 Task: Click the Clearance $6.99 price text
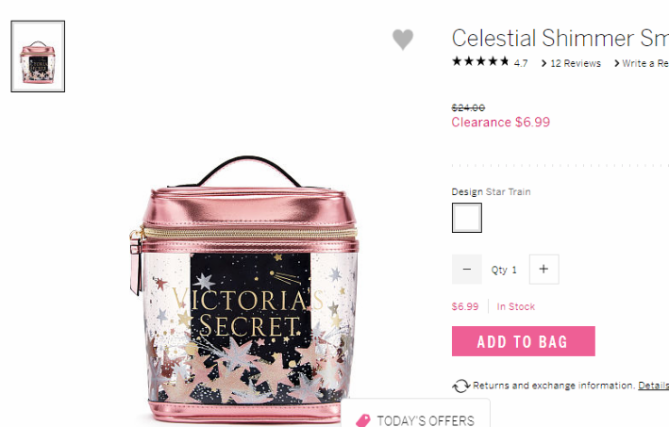[x=501, y=123]
